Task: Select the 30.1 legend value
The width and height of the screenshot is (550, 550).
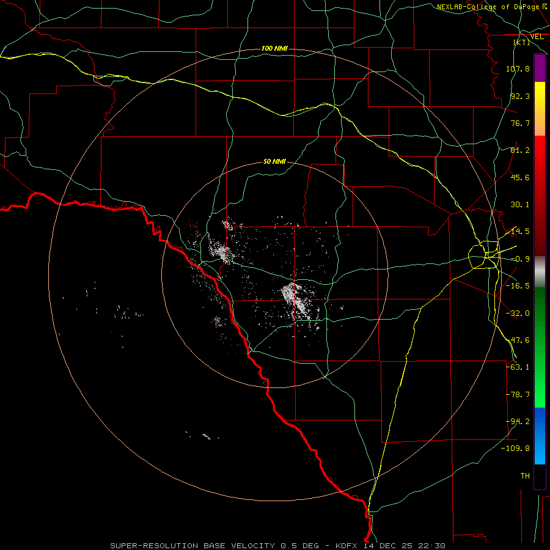Action: (x=520, y=205)
